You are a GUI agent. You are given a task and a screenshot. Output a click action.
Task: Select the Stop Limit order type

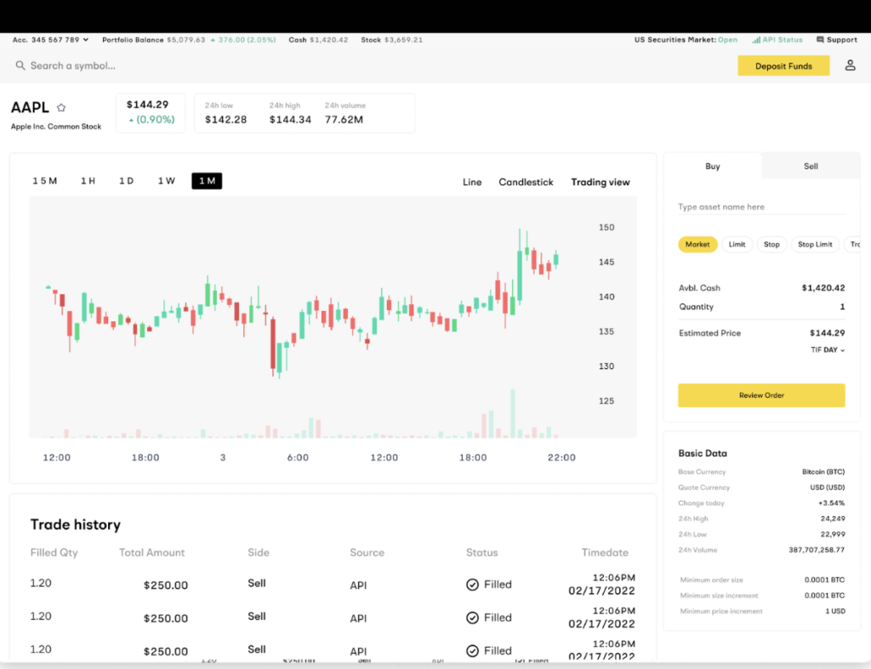click(815, 245)
